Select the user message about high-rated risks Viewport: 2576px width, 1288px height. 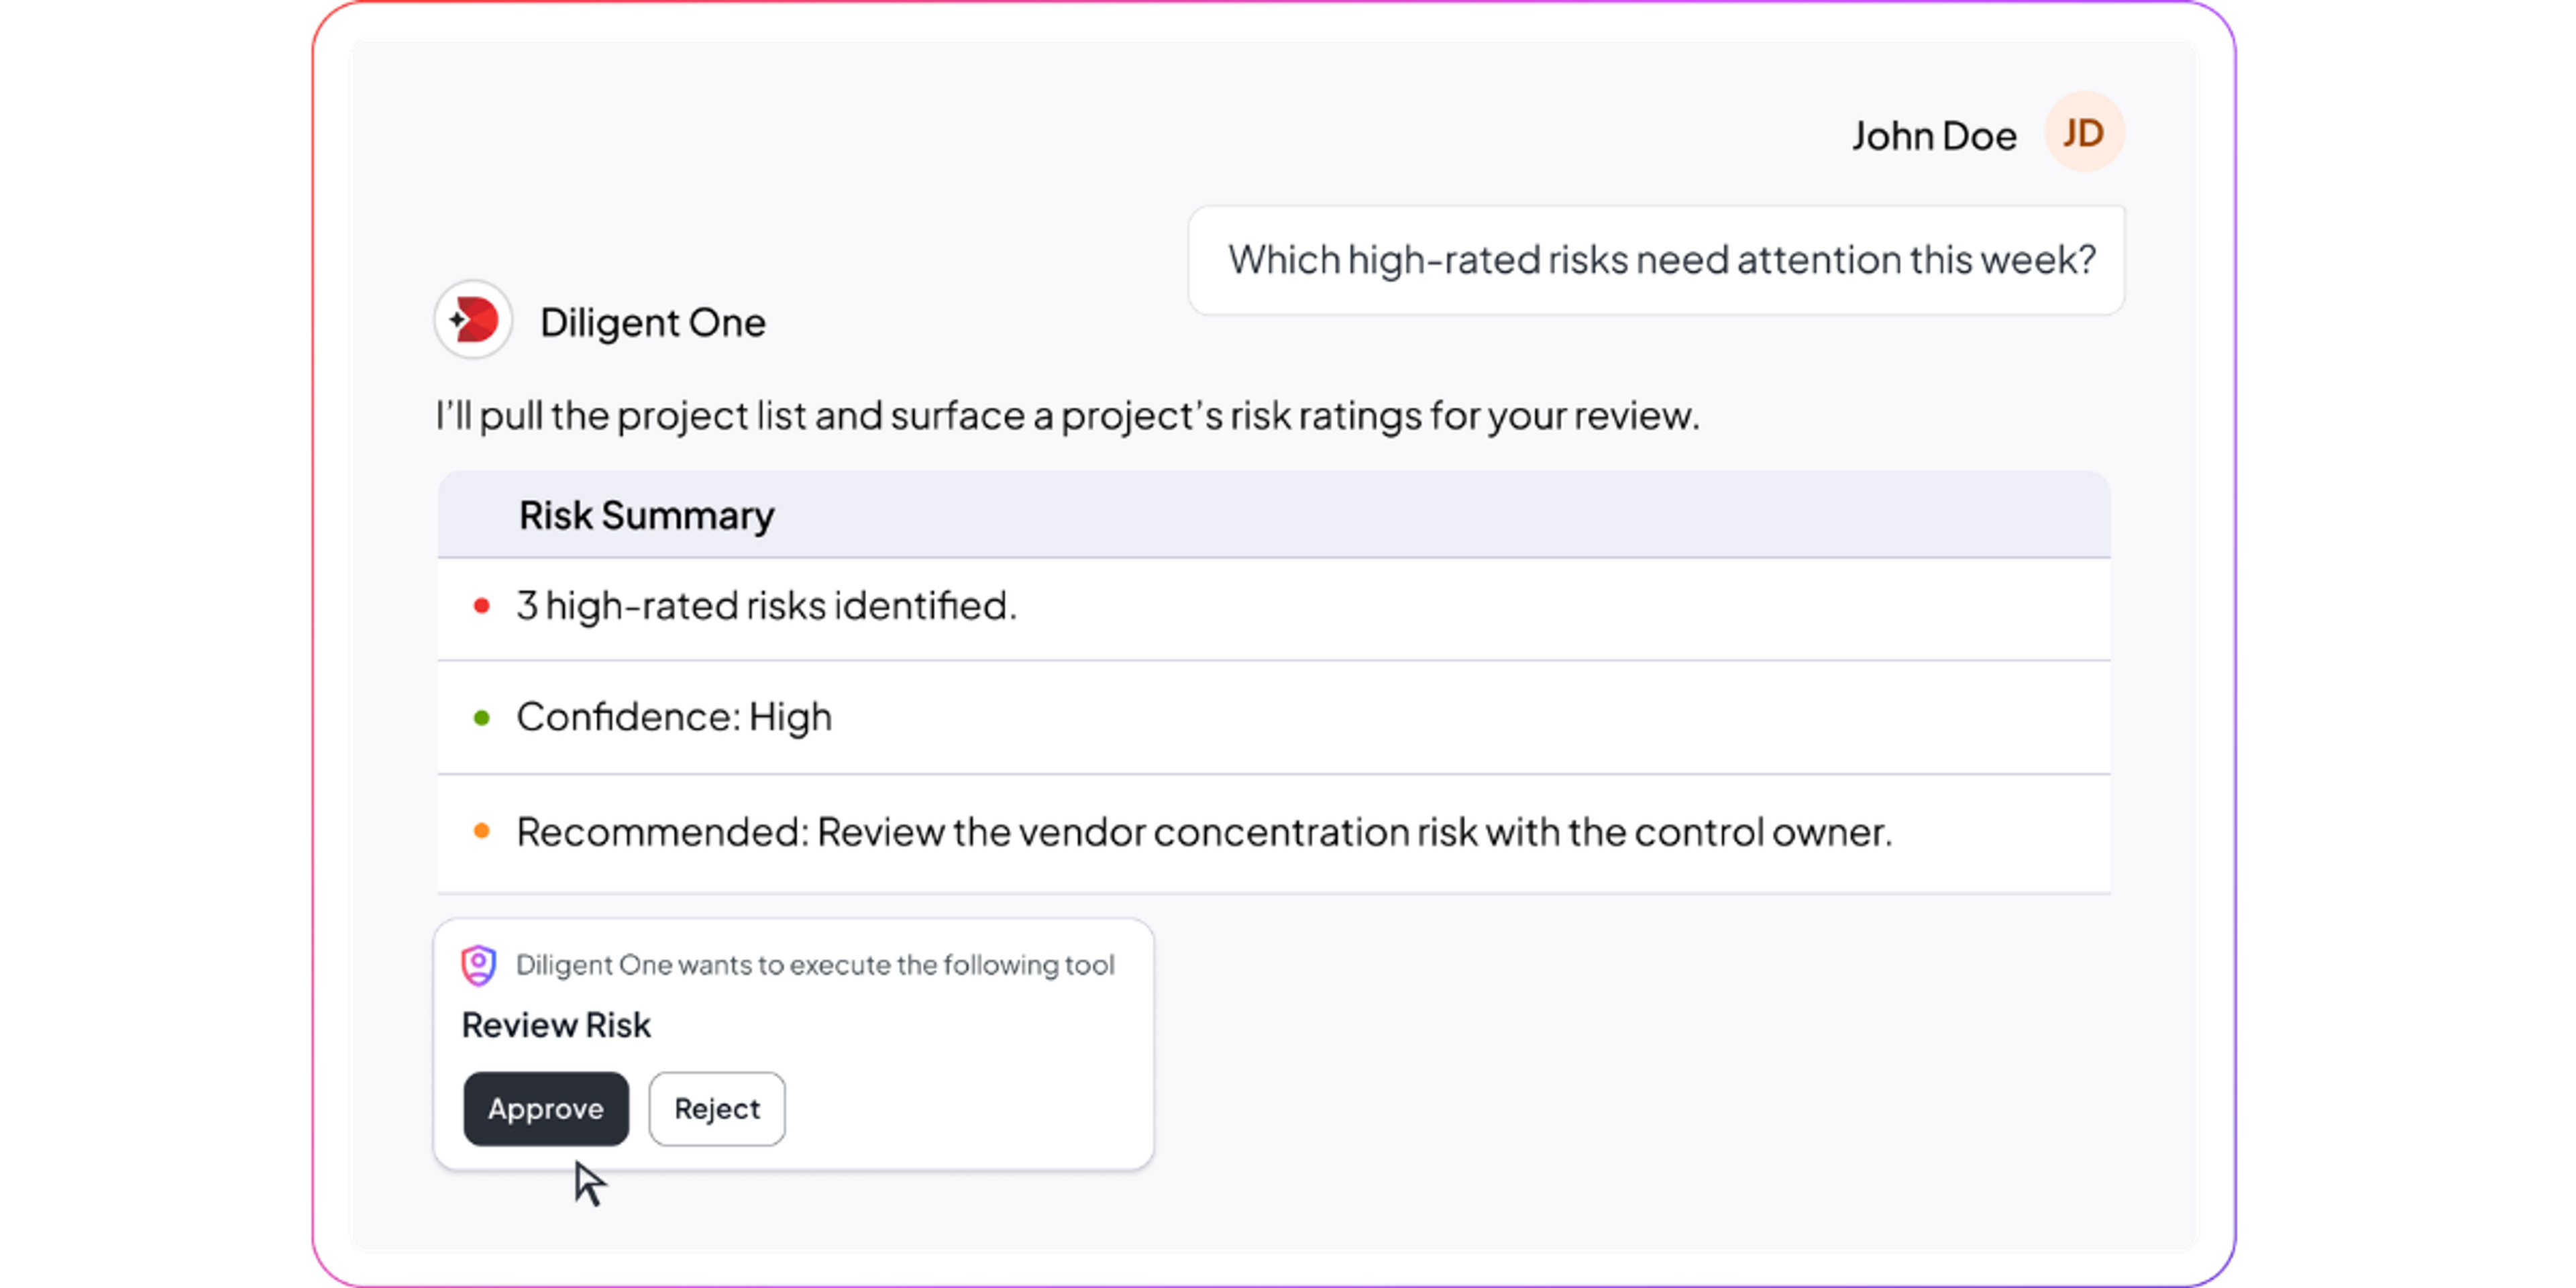click(x=1656, y=260)
